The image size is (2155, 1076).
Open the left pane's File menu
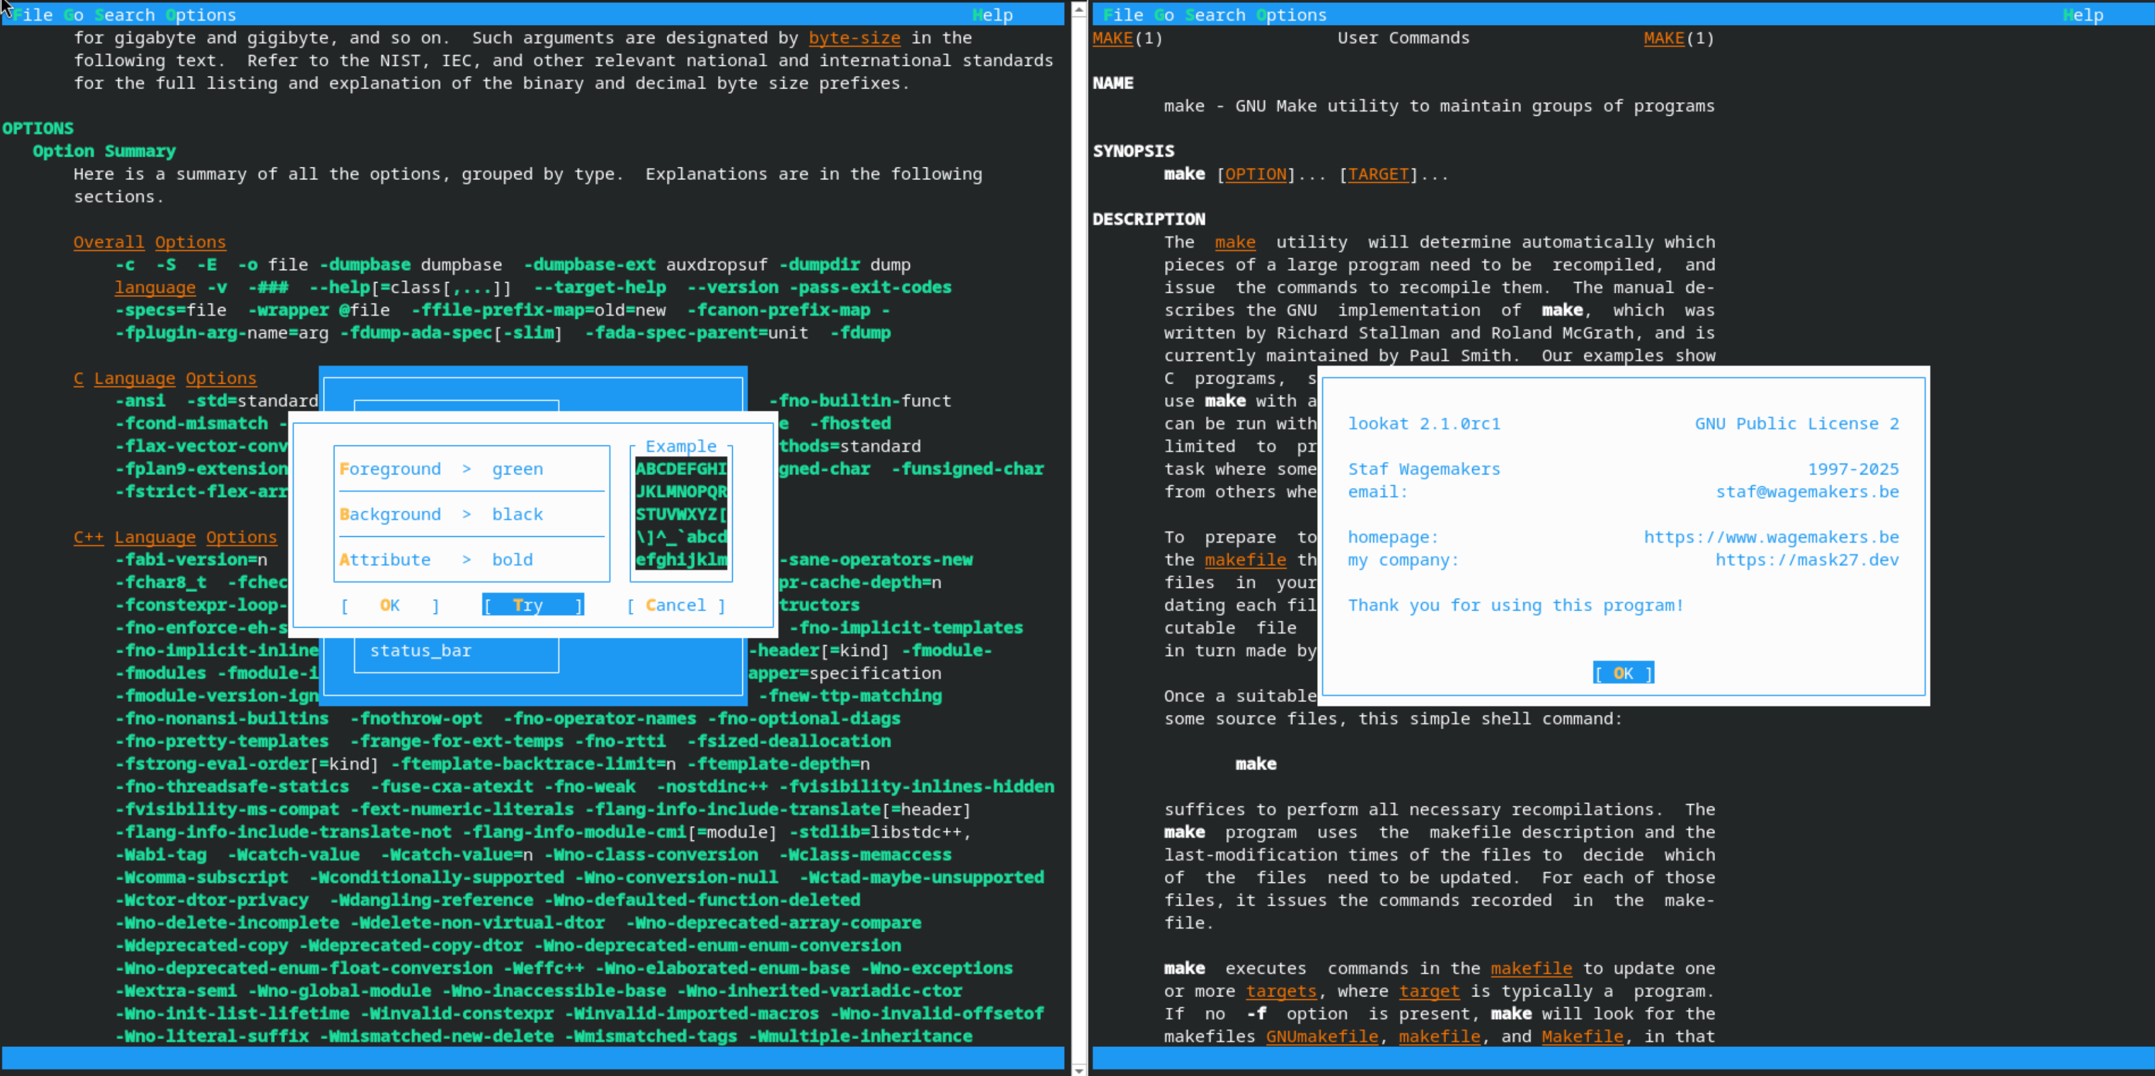tap(32, 14)
